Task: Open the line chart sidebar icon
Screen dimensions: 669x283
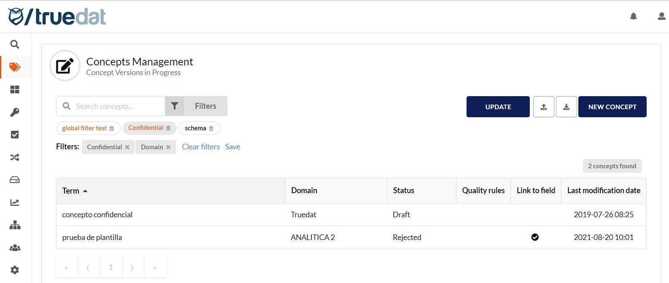Action: (x=15, y=202)
